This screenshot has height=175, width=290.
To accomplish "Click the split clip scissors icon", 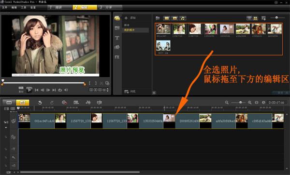I will pos(101,83).
